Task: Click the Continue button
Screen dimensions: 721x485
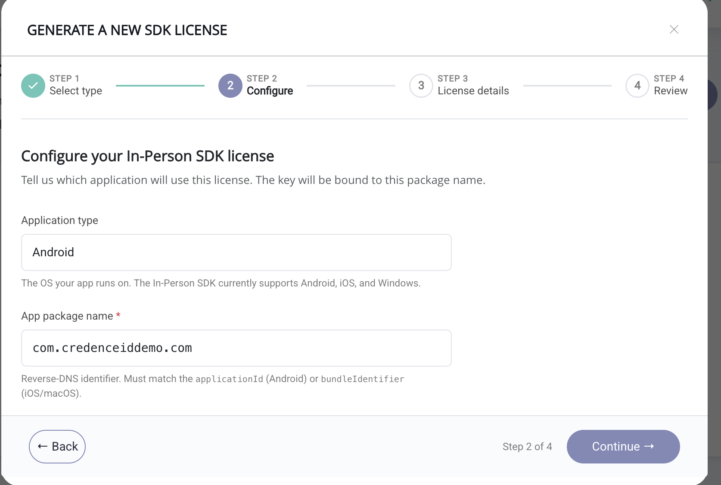Action: pos(623,447)
